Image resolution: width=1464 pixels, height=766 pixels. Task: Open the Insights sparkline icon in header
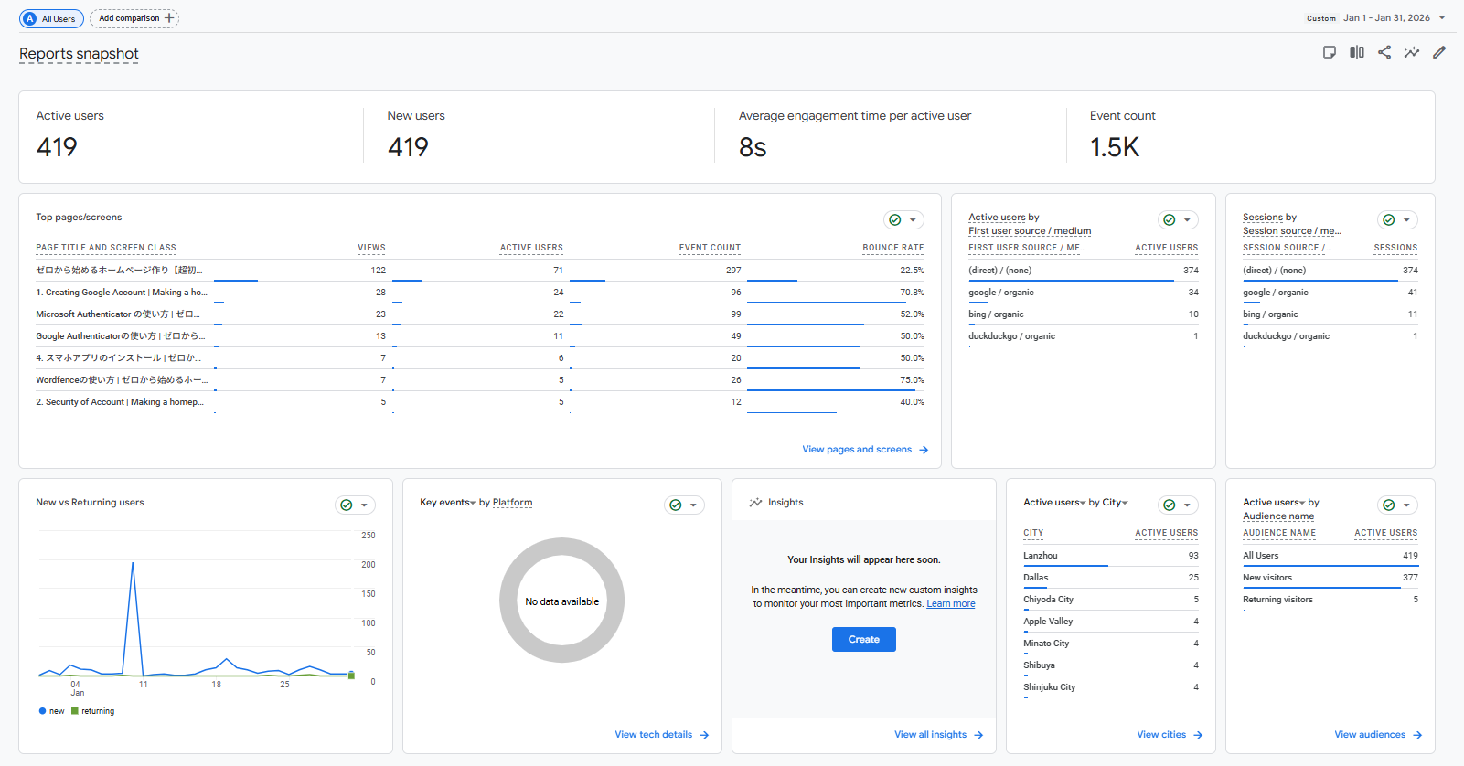point(1411,53)
